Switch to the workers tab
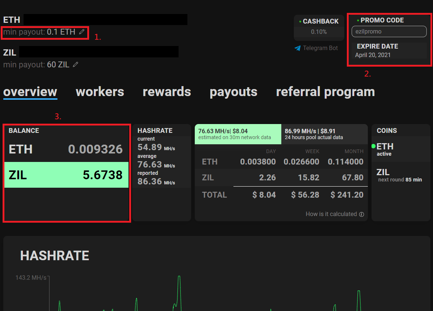433x311 pixels. [x=100, y=92]
